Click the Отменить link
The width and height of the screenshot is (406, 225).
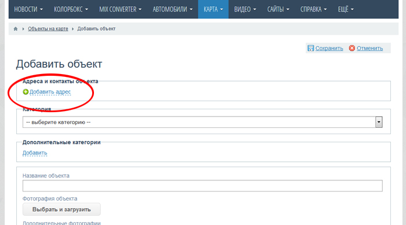coord(369,49)
